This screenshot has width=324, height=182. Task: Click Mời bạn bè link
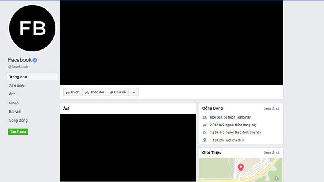(218, 117)
